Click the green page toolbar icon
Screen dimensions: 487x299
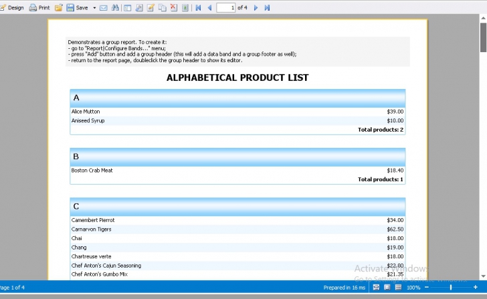click(185, 8)
